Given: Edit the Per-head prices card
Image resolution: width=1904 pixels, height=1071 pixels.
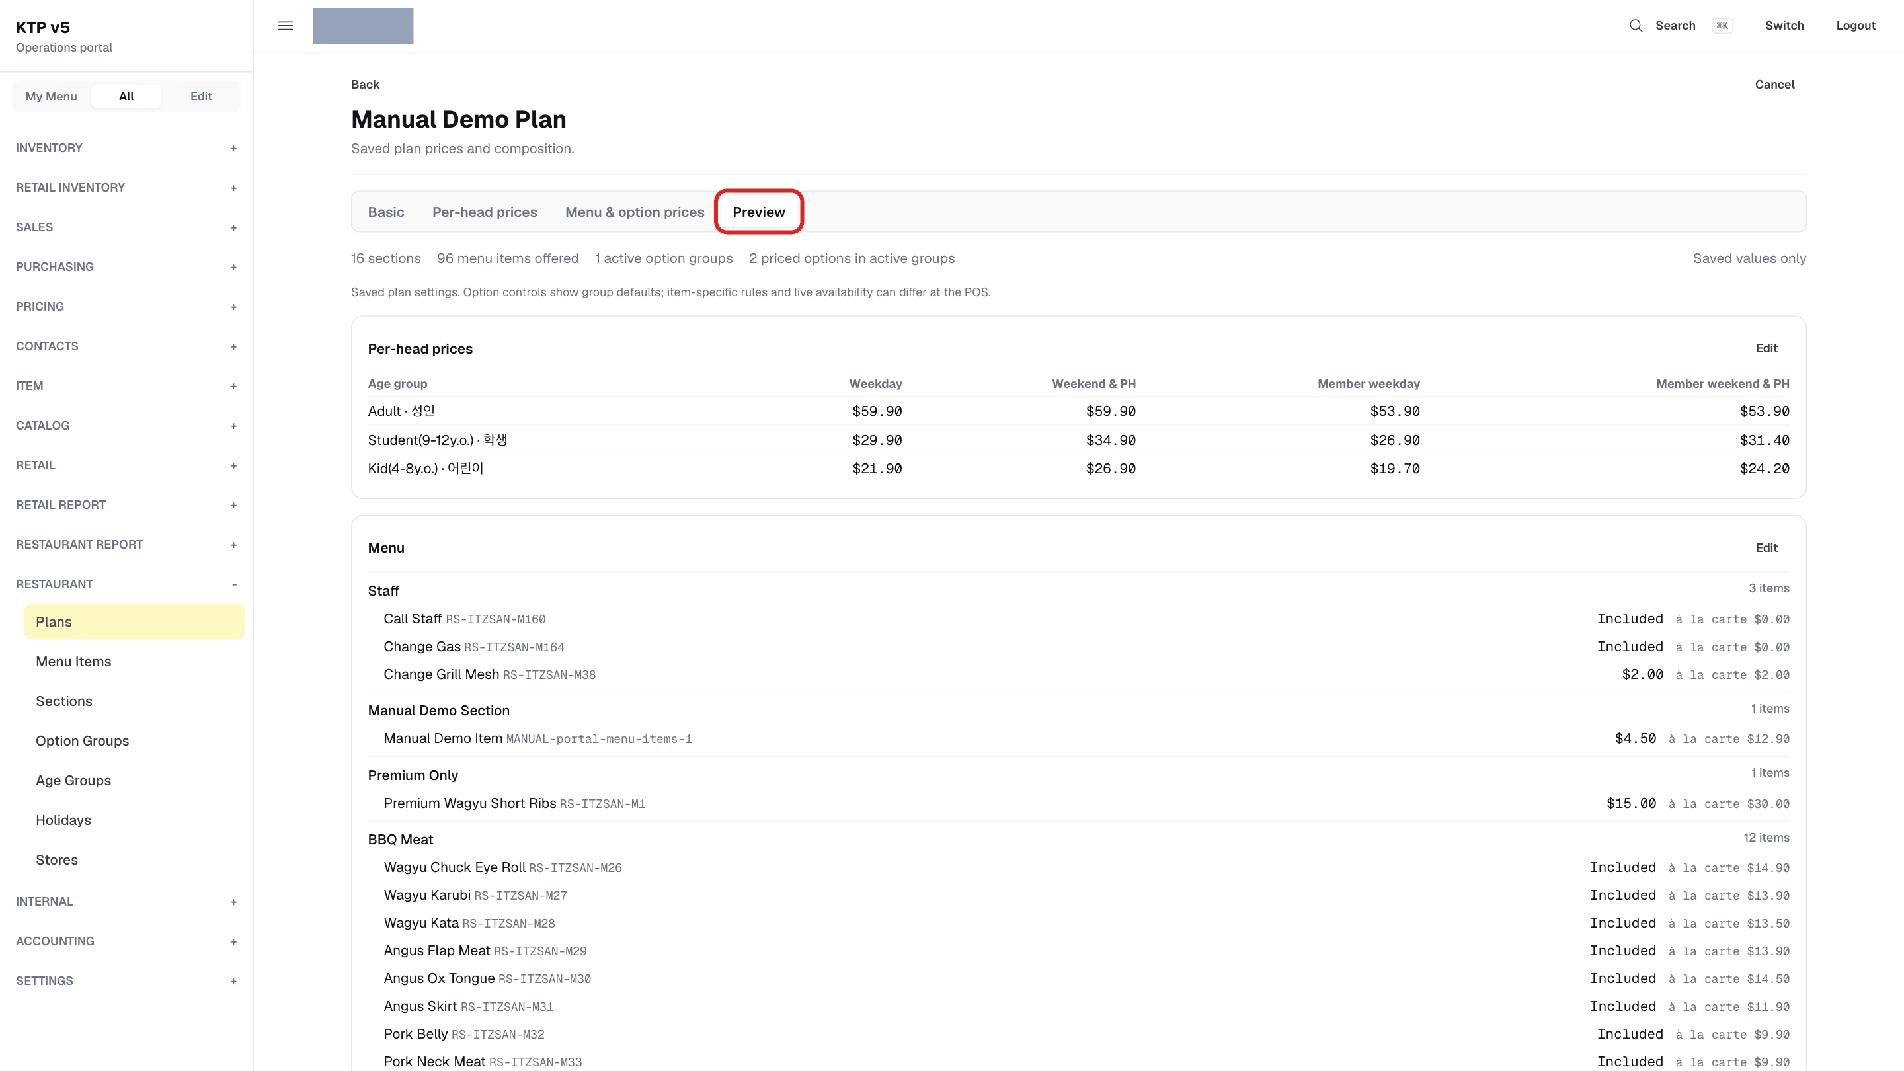Looking at the screenshot, I should 1766,348.
